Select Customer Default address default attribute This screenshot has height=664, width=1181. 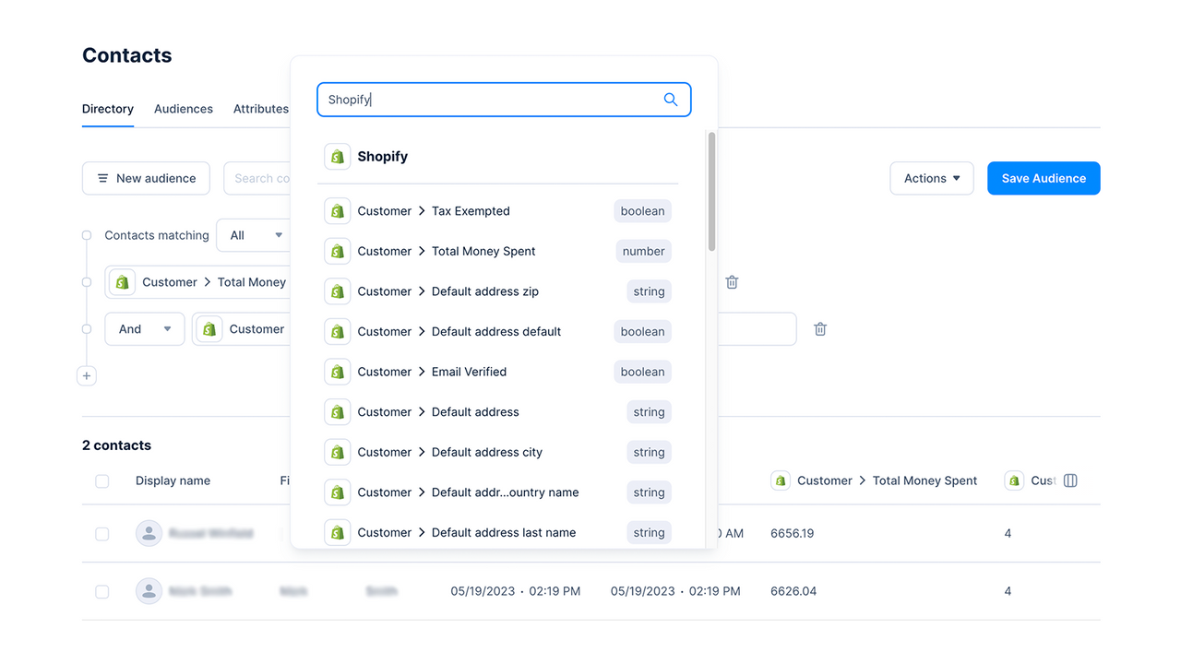pyautogui.click(x=498, y=332)
